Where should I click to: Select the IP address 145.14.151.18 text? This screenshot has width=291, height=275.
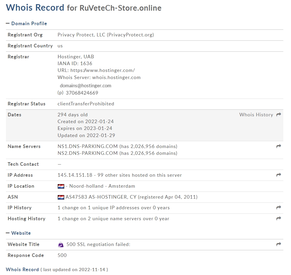point(75,175)
